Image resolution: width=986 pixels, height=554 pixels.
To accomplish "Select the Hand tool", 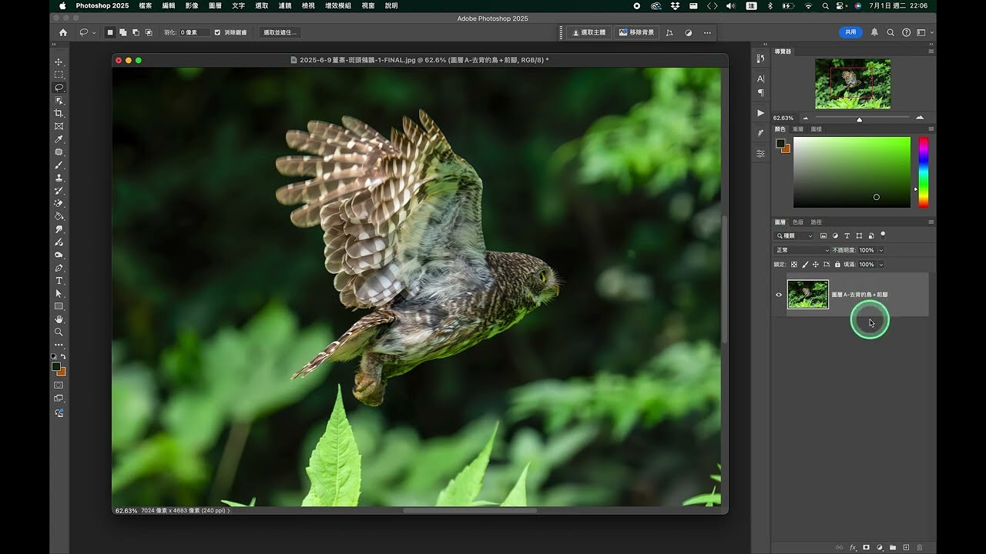I will point(59,319).
